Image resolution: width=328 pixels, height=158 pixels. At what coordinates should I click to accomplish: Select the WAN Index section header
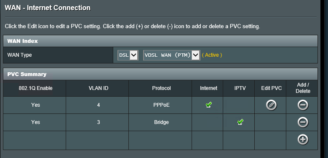coord(160,41)
